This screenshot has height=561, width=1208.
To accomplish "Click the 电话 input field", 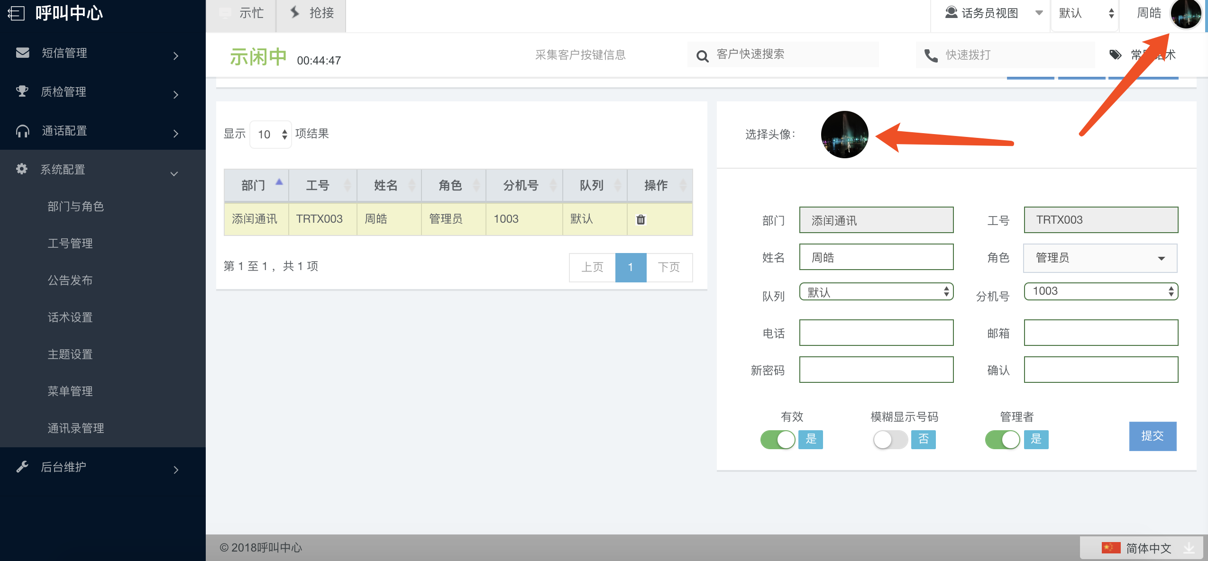I will coord(876,333).
